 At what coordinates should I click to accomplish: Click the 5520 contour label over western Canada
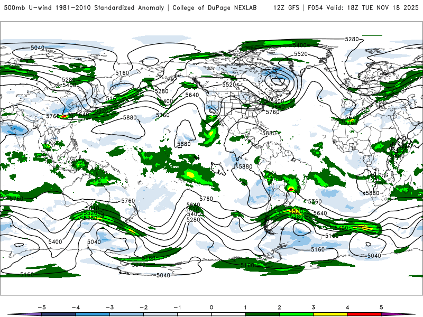(229, 85)
